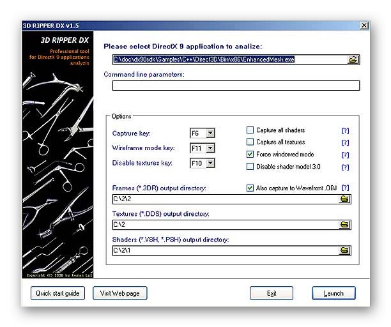This screenshot has height=327, width=391.
Task: Close the 3D Ripper DX window
Action: click(x=364, y=26)
